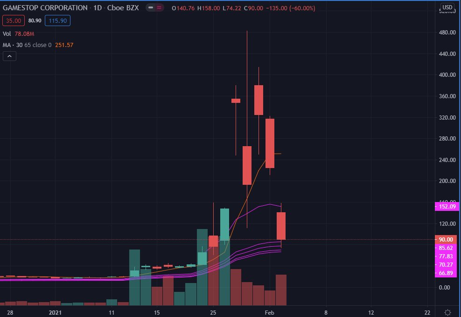Click the blue 115.90 buy button
This screenshot has height=317, width=461.
point(58,20)
